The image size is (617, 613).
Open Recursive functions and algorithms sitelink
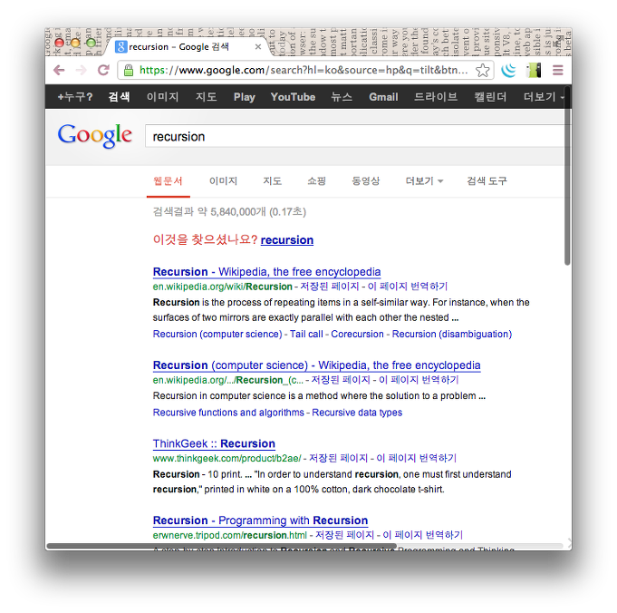228,413
